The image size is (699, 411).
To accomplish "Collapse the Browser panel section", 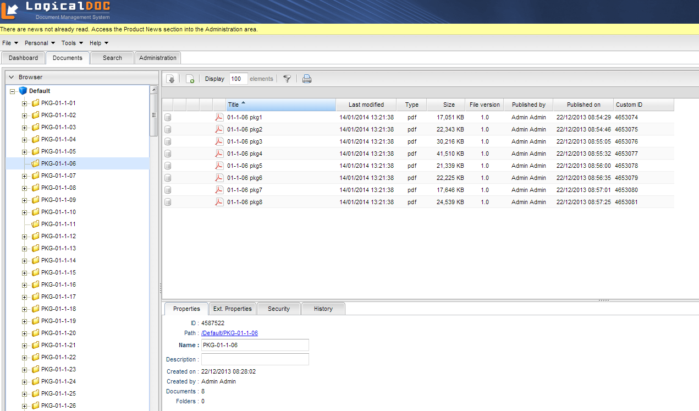I will [11, 77].
